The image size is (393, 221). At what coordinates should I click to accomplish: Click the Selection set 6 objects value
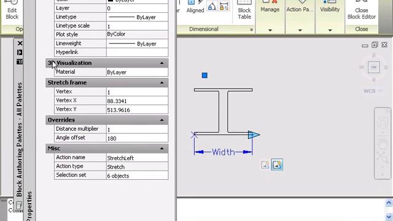(137, 176)
